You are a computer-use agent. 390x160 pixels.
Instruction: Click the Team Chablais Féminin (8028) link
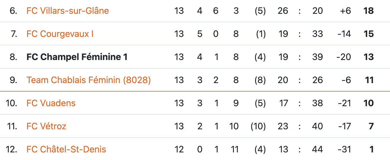tap(88, 80)
